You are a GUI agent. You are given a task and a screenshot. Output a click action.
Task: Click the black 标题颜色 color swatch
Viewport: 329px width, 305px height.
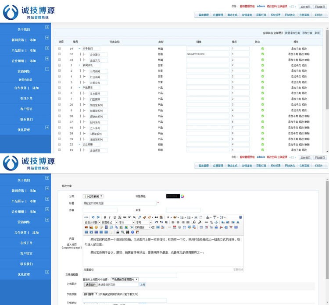(x=173, y=196)
